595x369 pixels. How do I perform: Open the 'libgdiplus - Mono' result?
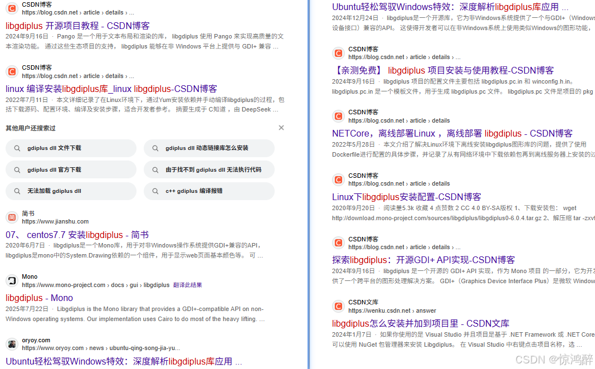[x=39, y=298]
